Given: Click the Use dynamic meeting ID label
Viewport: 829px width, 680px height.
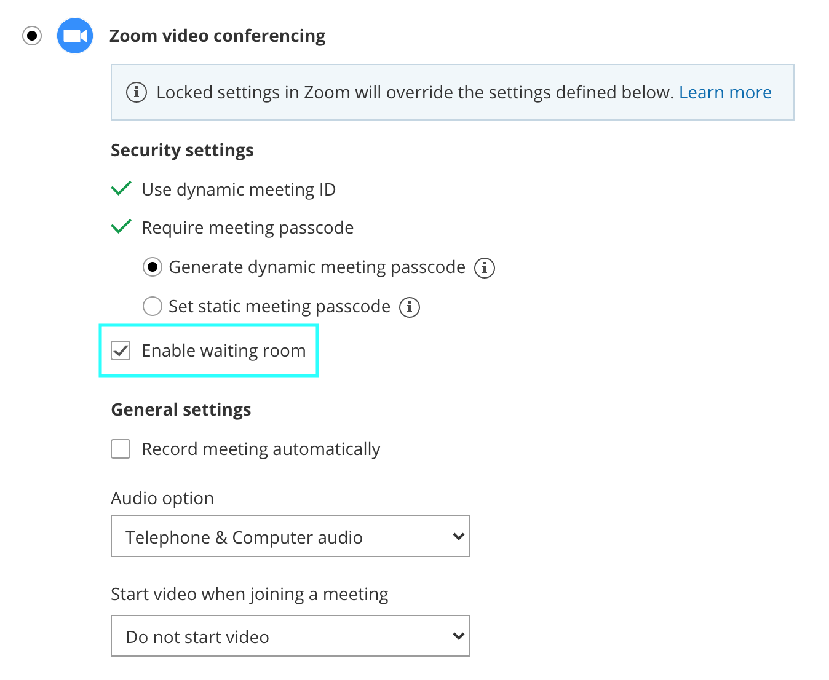Looking at the screenshot, I should point(239,189).
